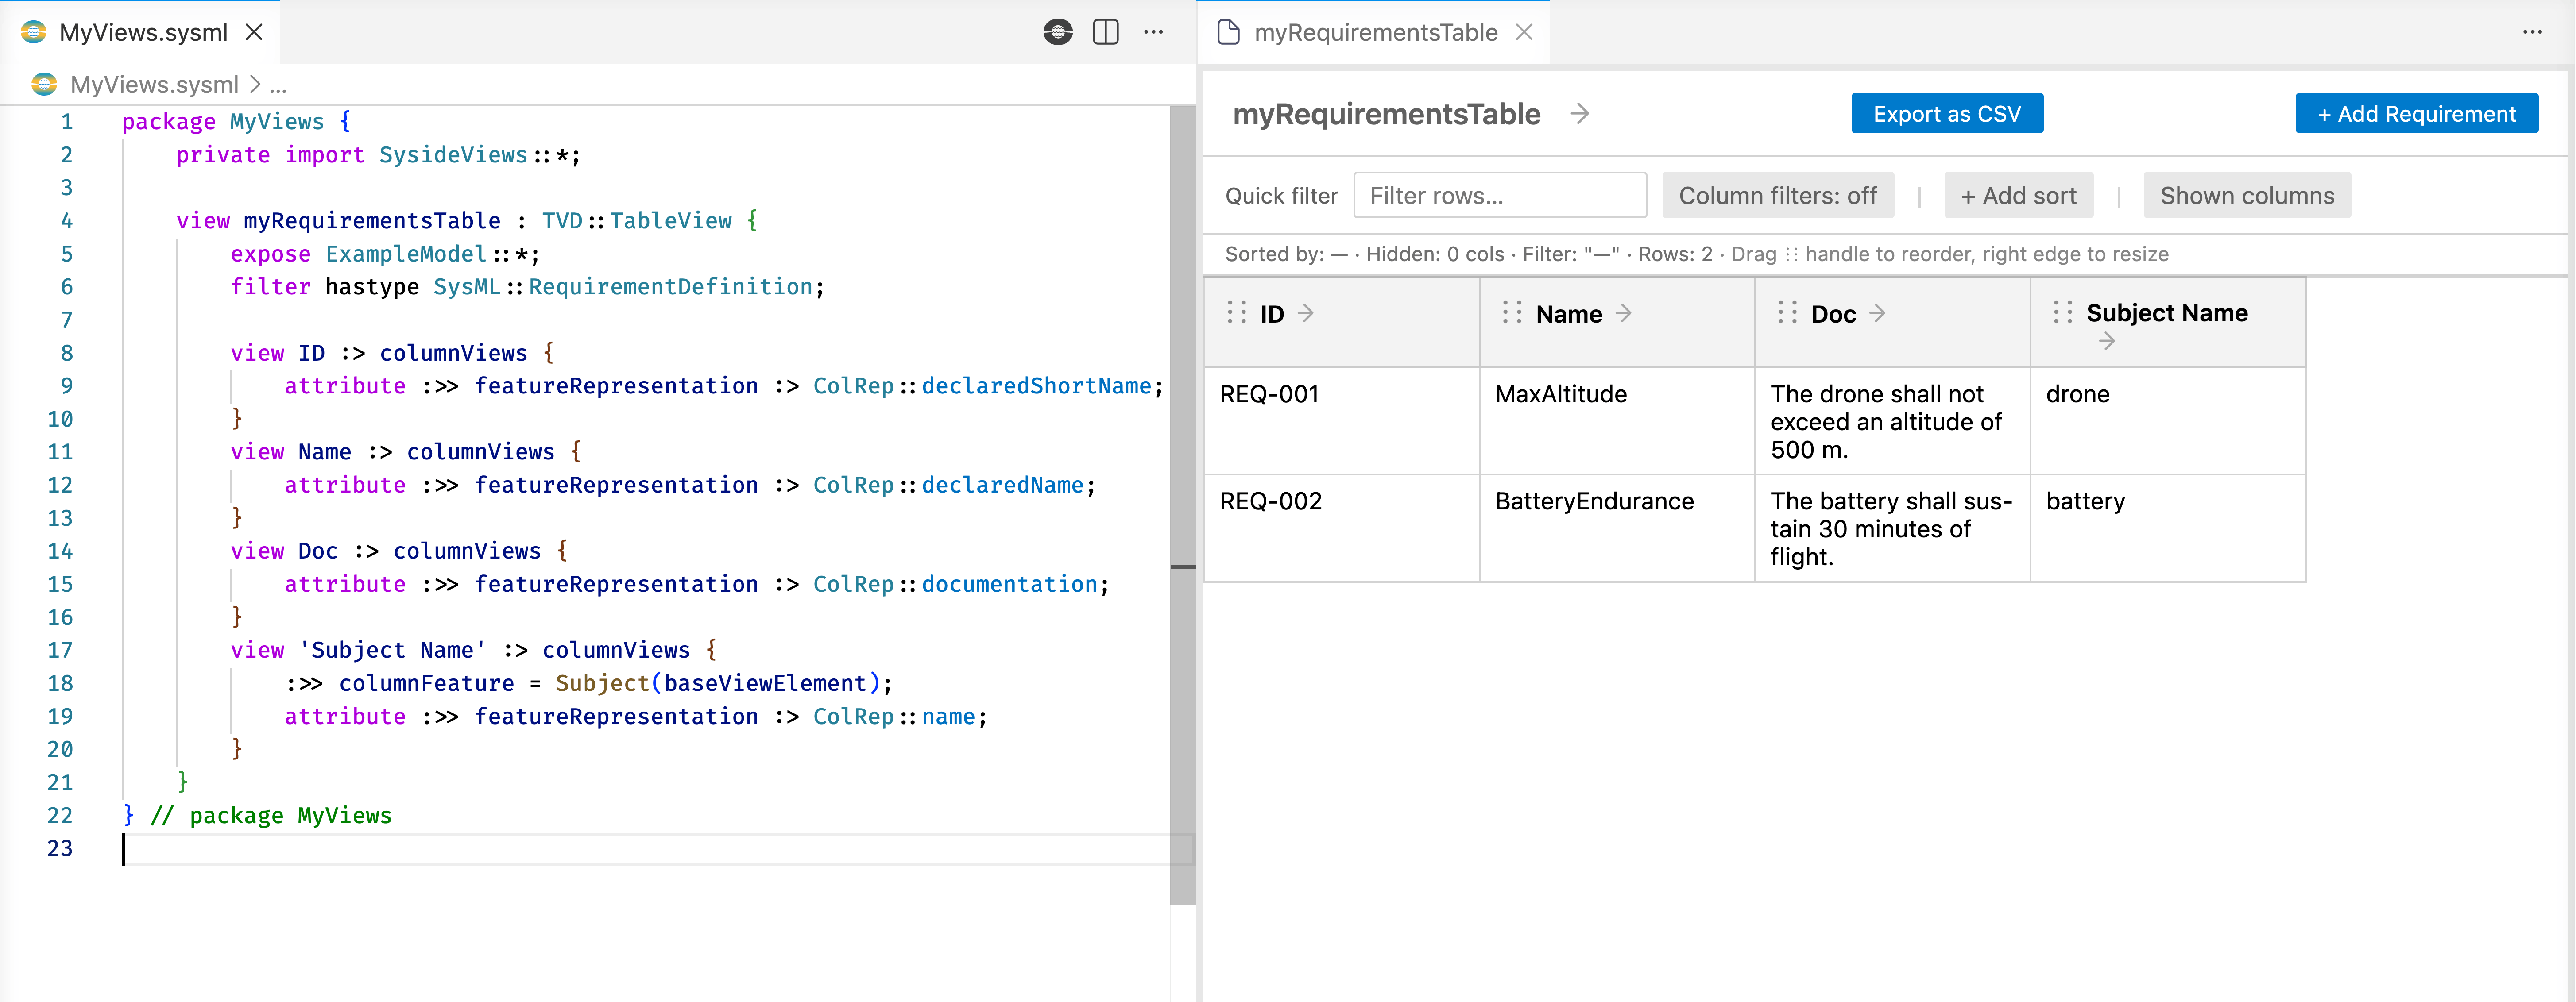Focus the Filter rows quick filter field
The height and width of the screenshot is (1002, 2576).
tap(1499, 195)
